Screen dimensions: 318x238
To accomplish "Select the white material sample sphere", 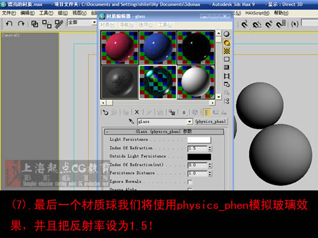I will 196,82.
